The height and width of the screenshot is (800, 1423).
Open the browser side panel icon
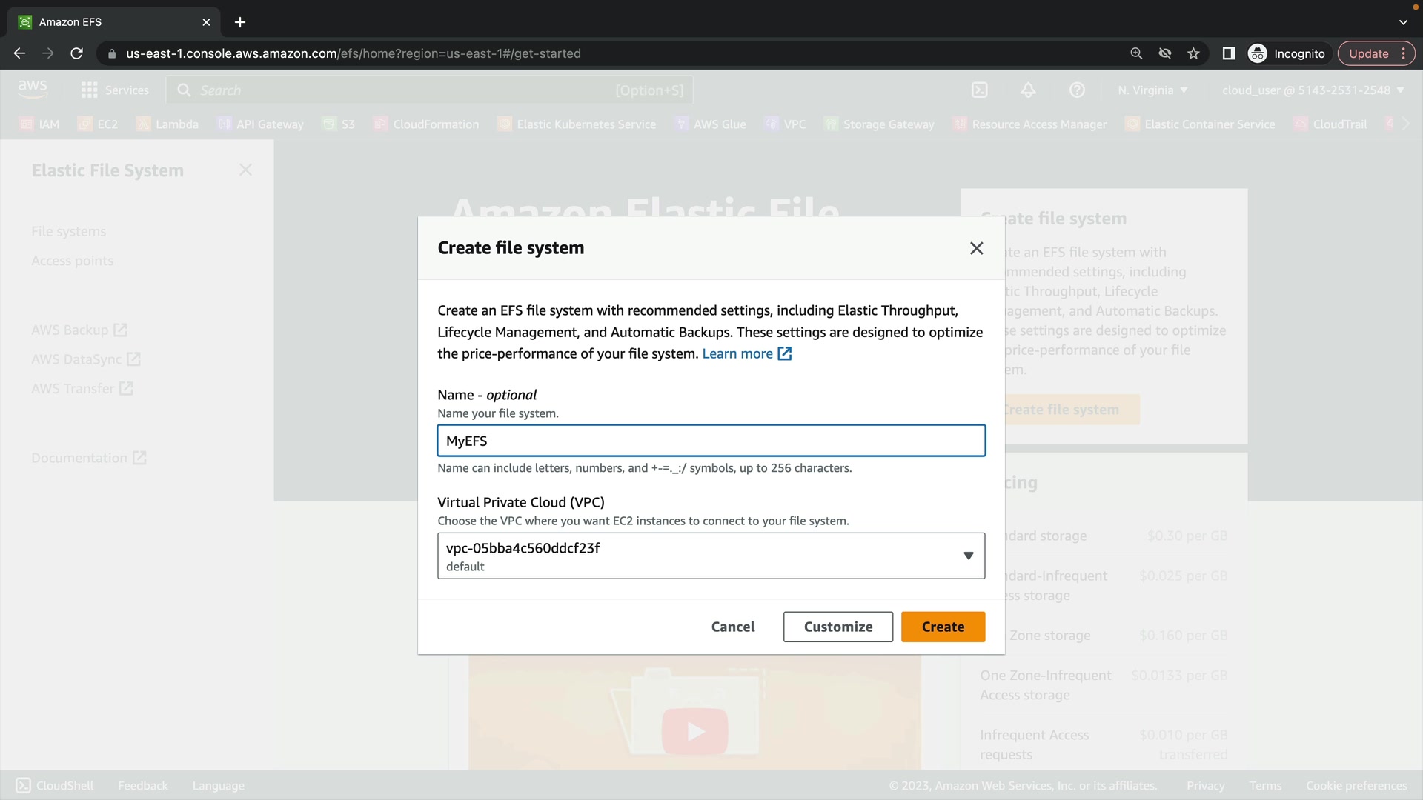1228,53
